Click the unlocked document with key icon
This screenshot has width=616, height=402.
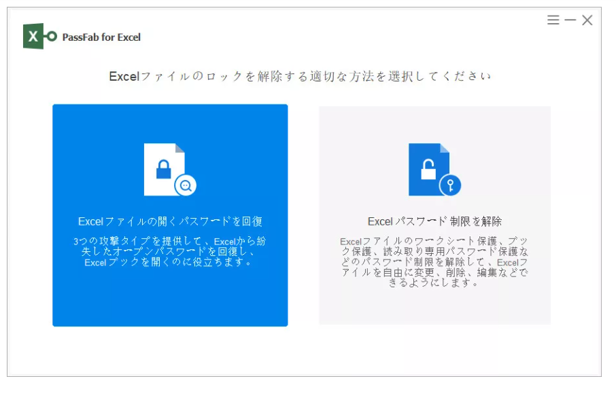(434, 170)
